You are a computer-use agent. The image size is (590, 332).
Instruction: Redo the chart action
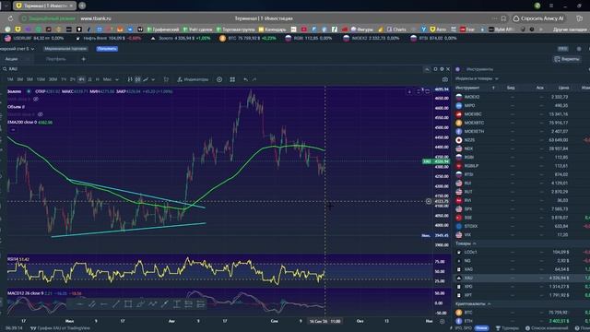coord(254,79)
